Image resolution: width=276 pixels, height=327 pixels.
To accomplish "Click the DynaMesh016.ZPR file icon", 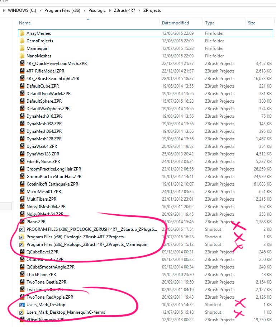I will (22, 116).
